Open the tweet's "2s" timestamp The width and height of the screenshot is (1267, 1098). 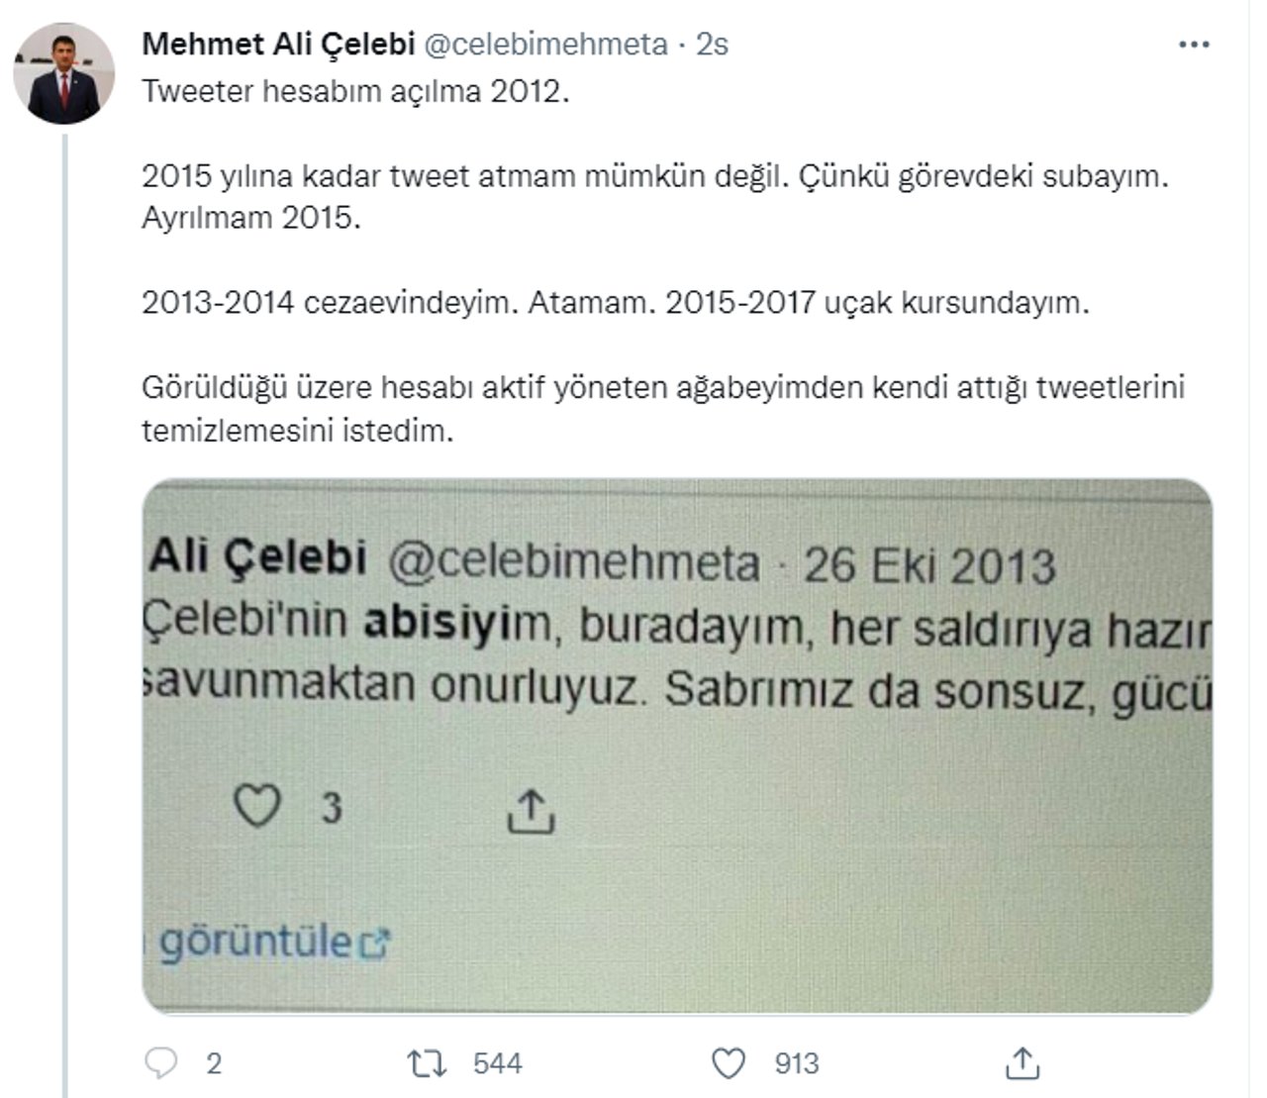pyautogui.click(x=712, y=45)
